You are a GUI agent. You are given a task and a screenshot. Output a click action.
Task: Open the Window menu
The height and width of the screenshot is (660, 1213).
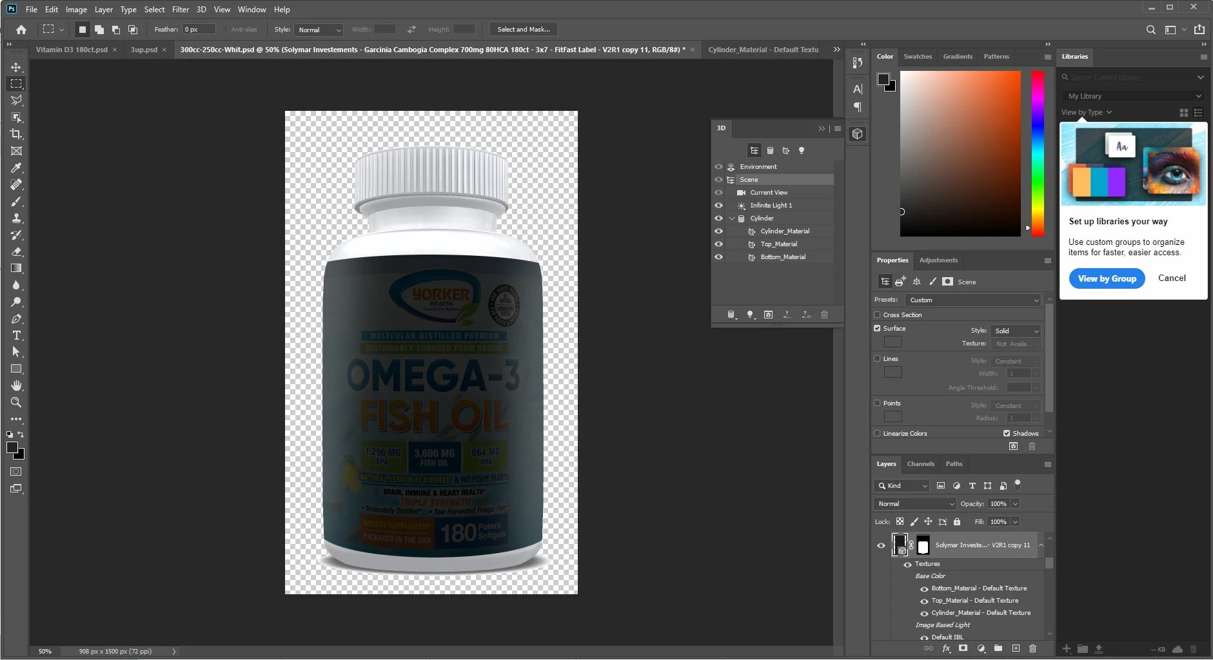(x=251, y=10)
